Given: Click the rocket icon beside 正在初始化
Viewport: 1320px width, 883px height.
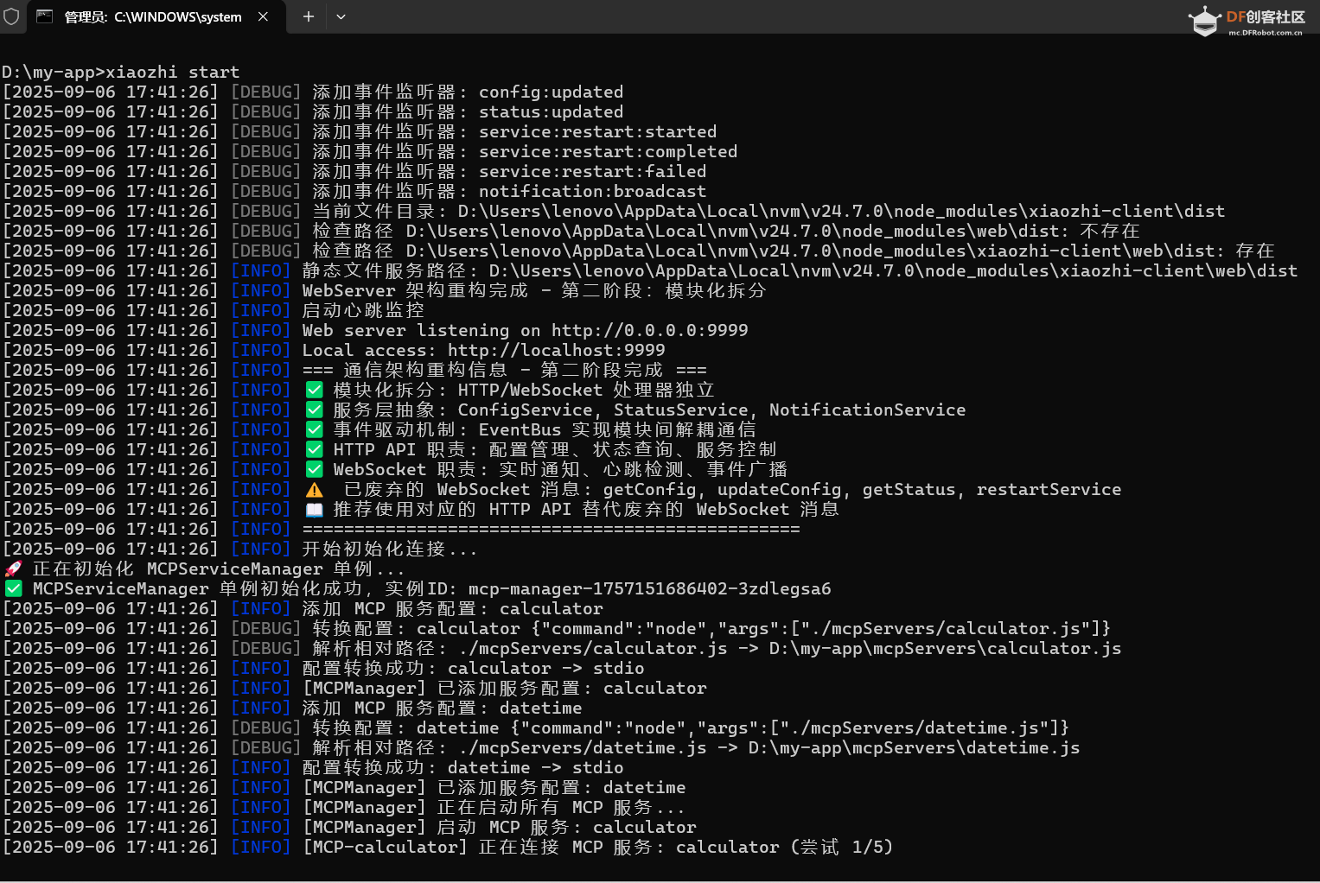Looking at the screenshot, I should click(13, 569).
